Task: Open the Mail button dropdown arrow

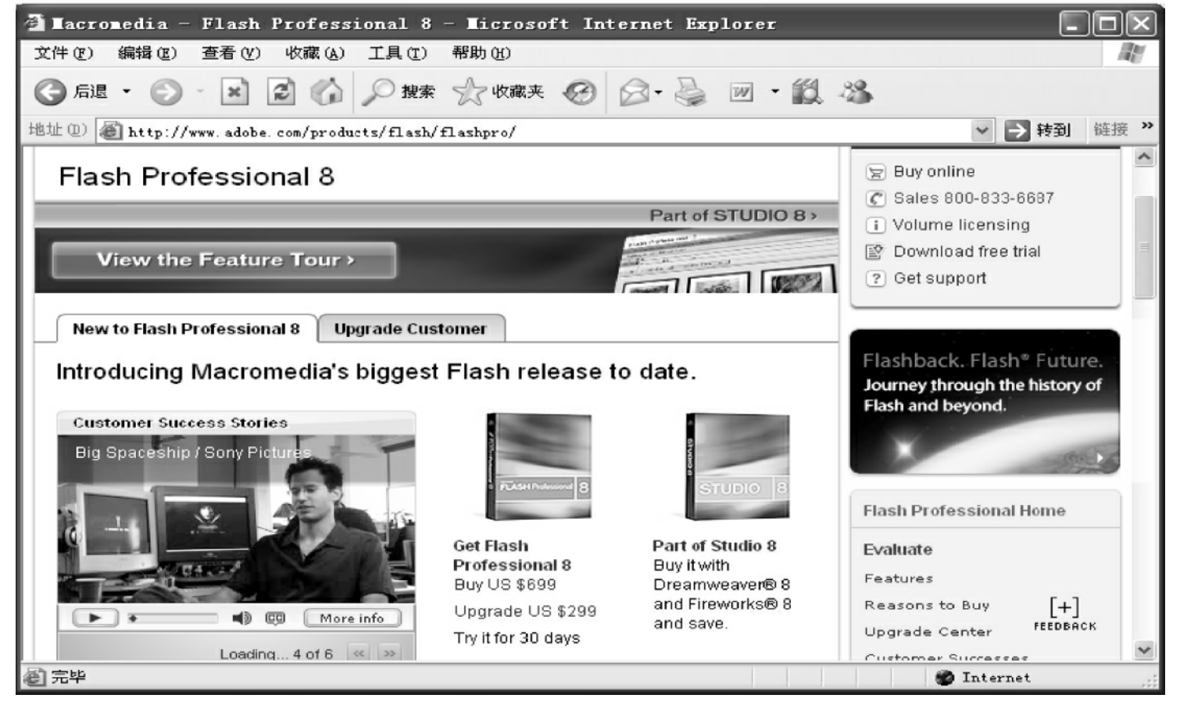Action: point(658,92)
